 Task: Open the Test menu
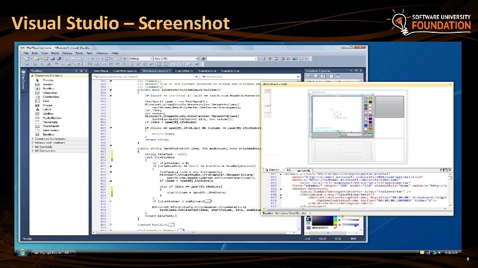pyautogui.click(x=89, y=53)
